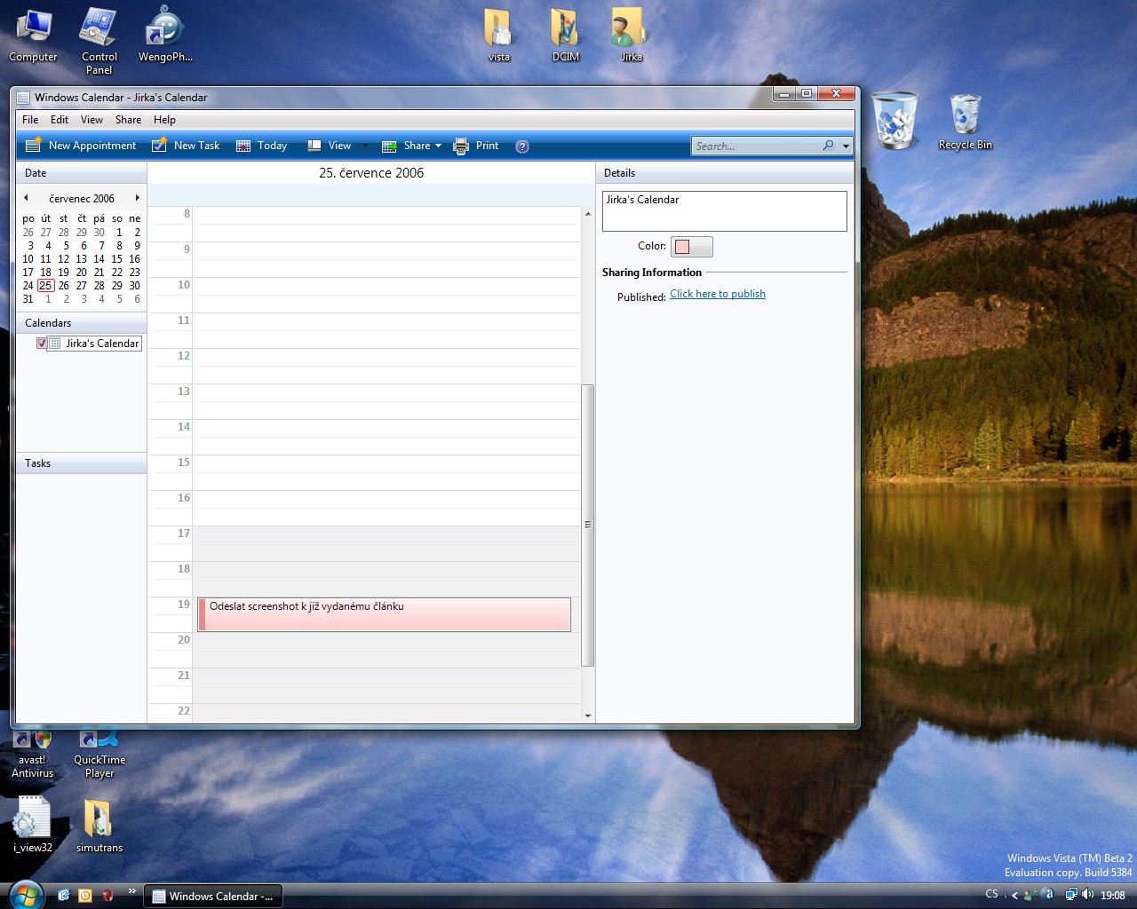
Task: Click the day view vertical scrollbar thumb
Action: coord(587,525)
